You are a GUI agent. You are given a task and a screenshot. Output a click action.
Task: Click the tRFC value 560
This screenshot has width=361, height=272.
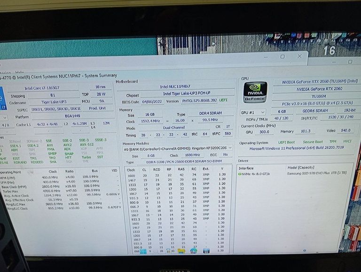pyautogui.click(x=228, y=134)
